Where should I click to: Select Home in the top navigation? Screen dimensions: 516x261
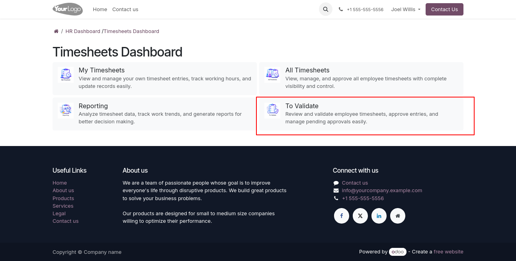[x=100, y=9]
